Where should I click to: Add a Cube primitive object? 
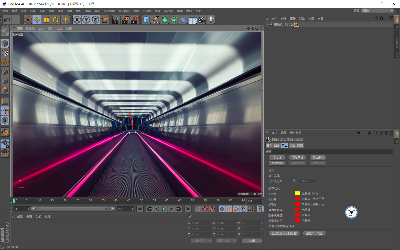[146, 20]
